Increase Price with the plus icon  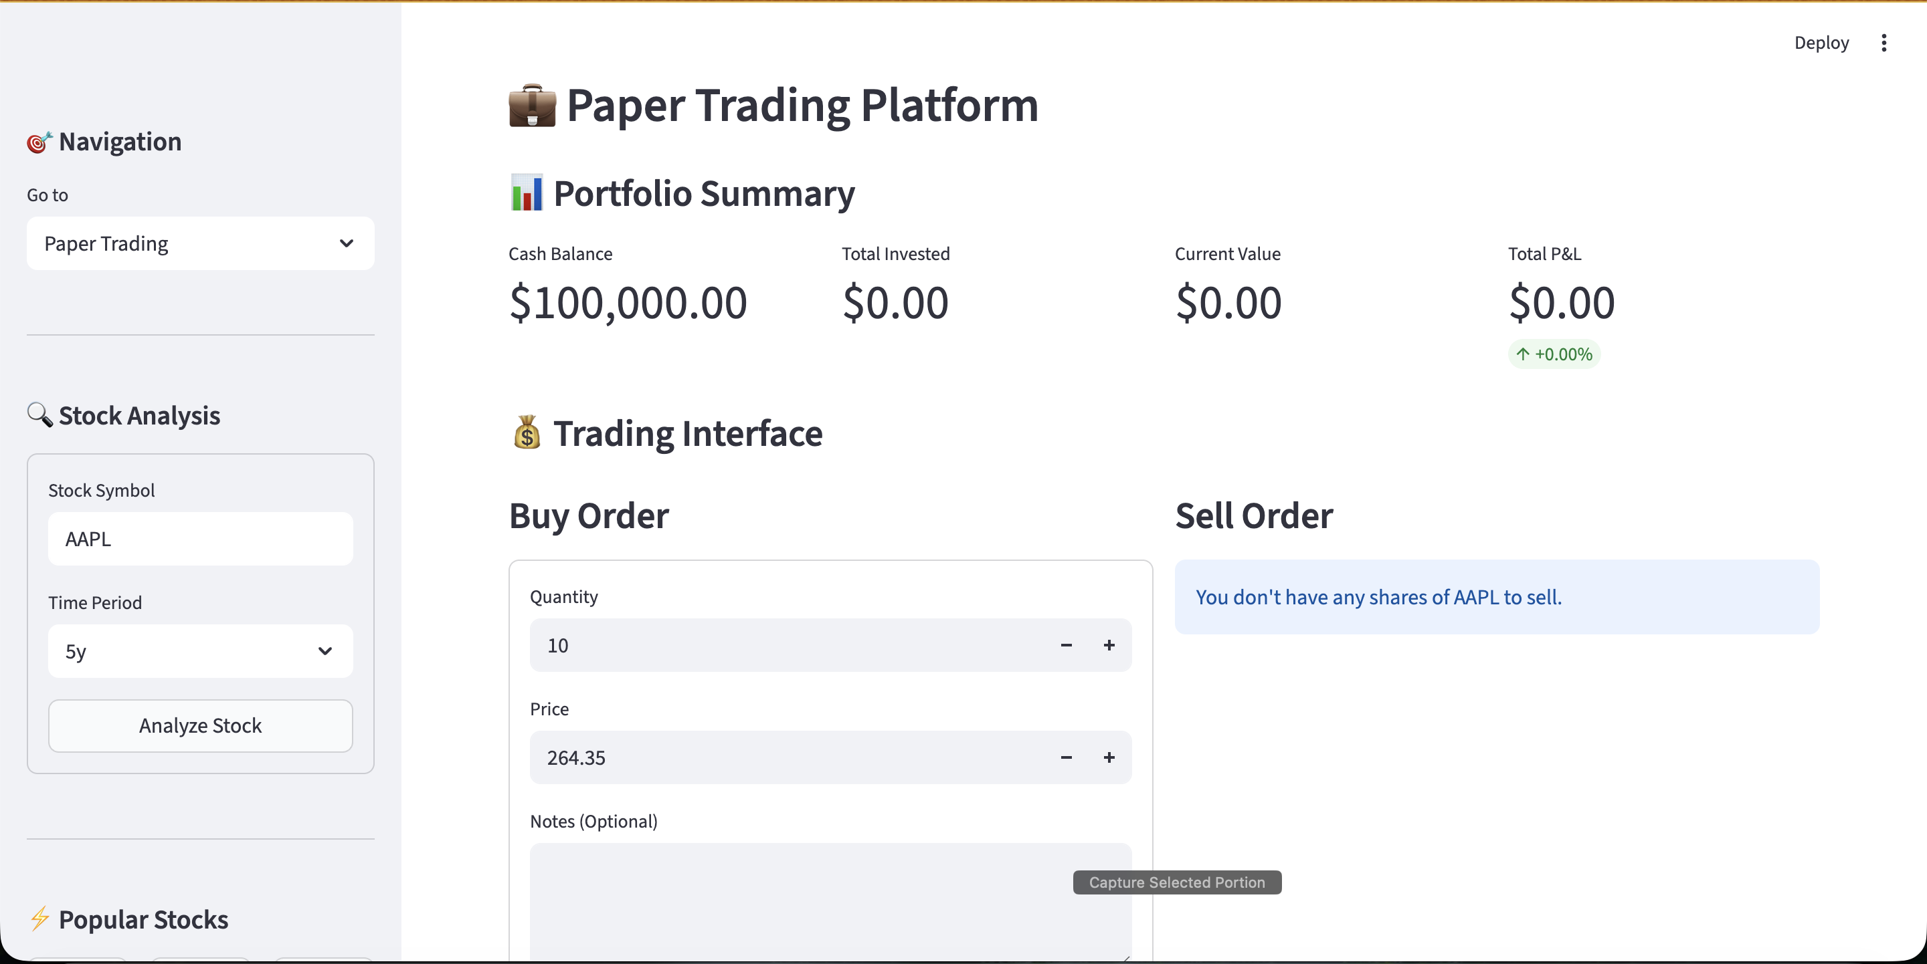pos(1109,757)
